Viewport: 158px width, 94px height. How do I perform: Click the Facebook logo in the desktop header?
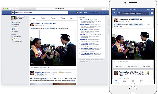click(13, 12)
